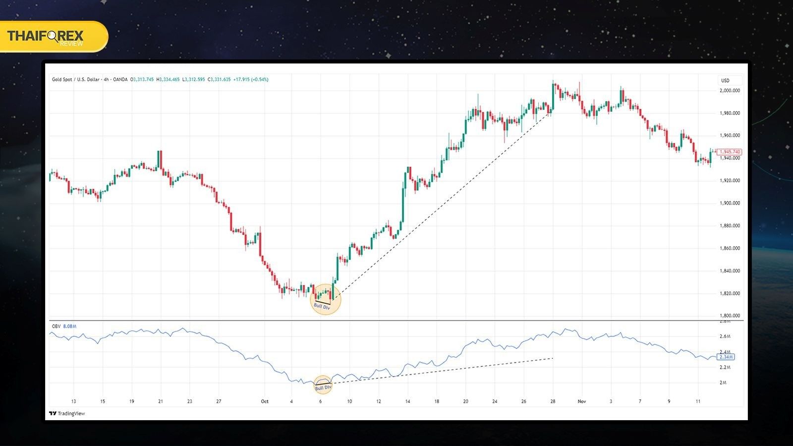Click the OANDA source label
Image resolution: width=793 pixels, height=446 pixels.
tap(120, 79)
